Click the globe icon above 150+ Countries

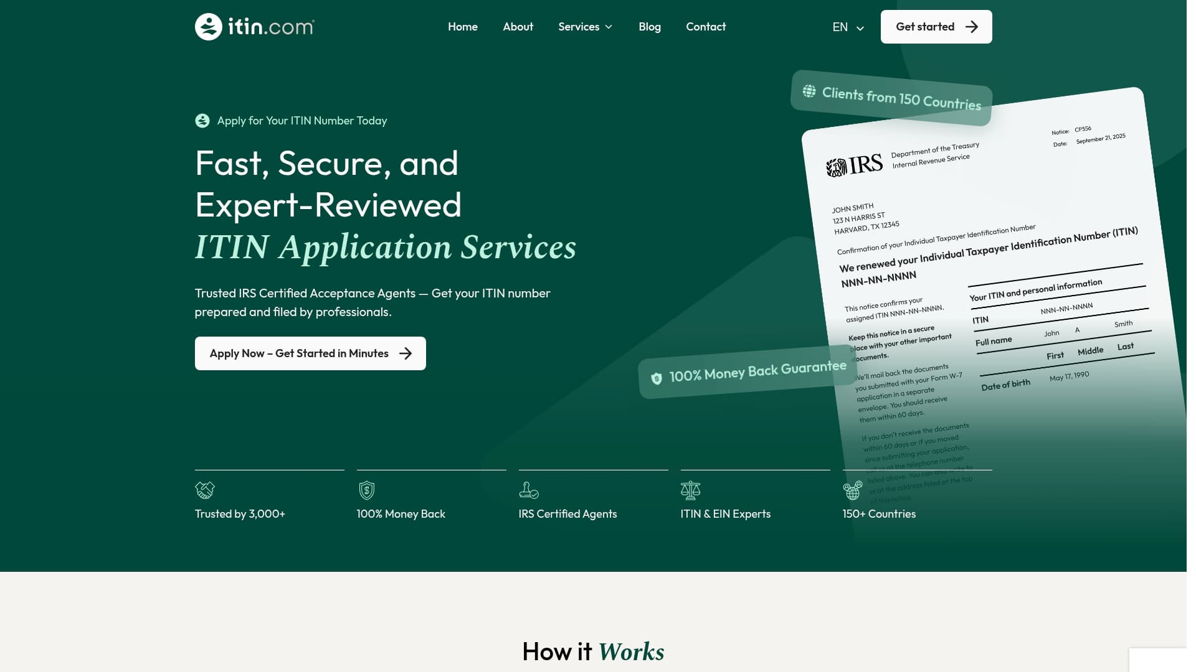852,490
